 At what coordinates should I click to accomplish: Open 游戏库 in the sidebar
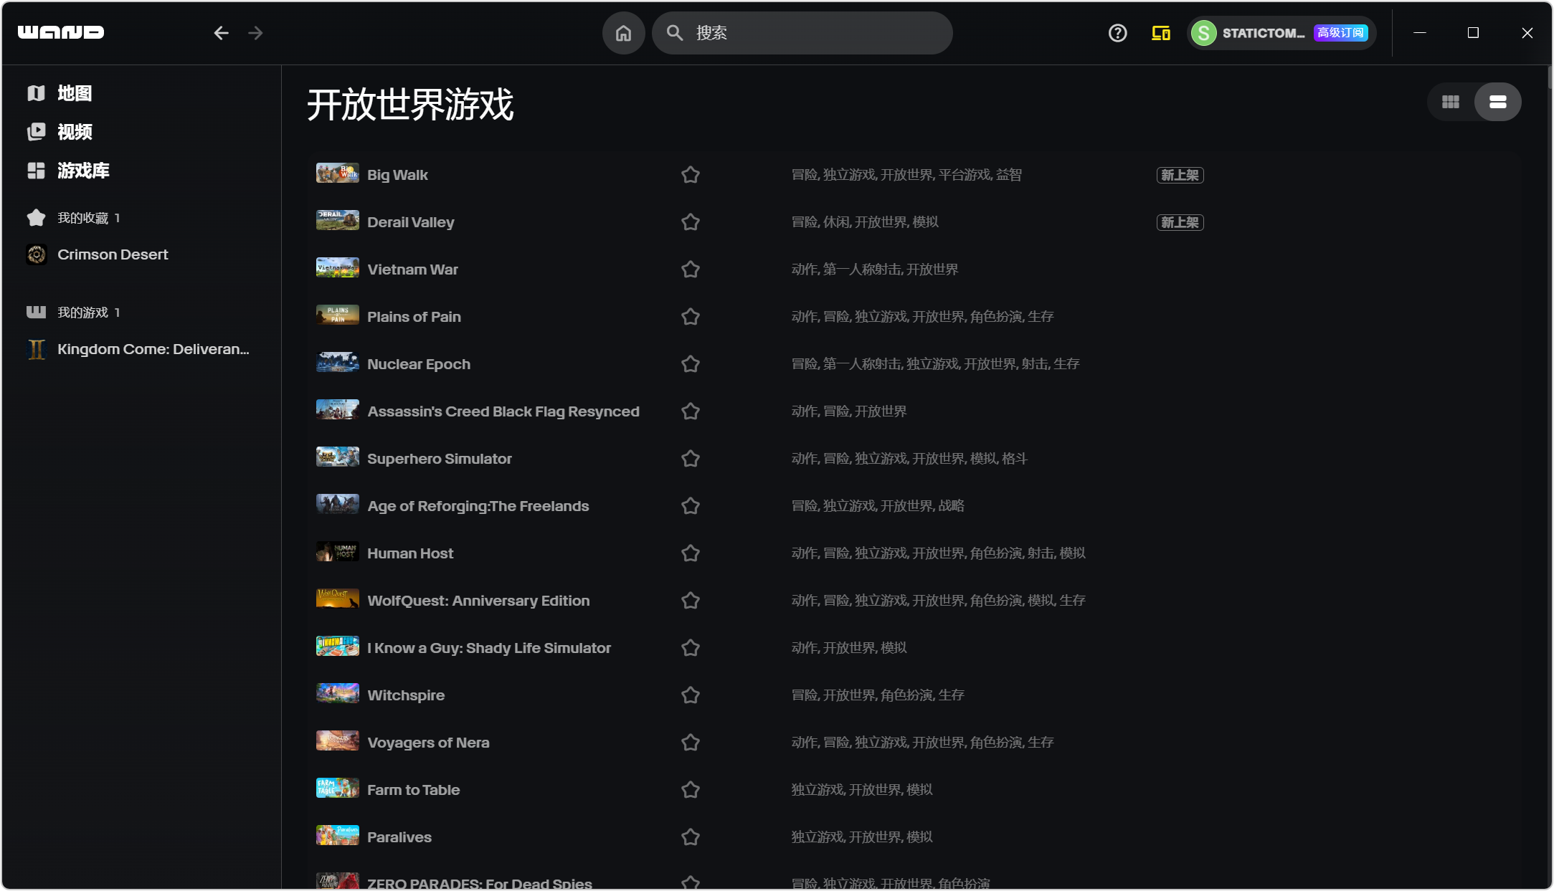(69, 171)
